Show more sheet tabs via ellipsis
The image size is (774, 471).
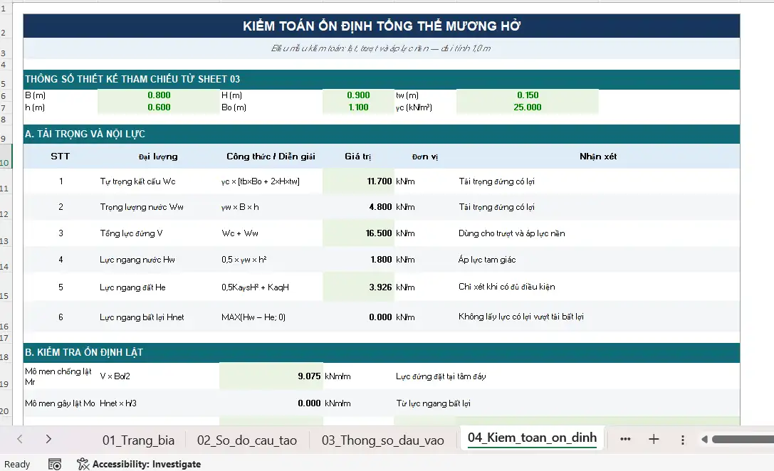point(625,439)
